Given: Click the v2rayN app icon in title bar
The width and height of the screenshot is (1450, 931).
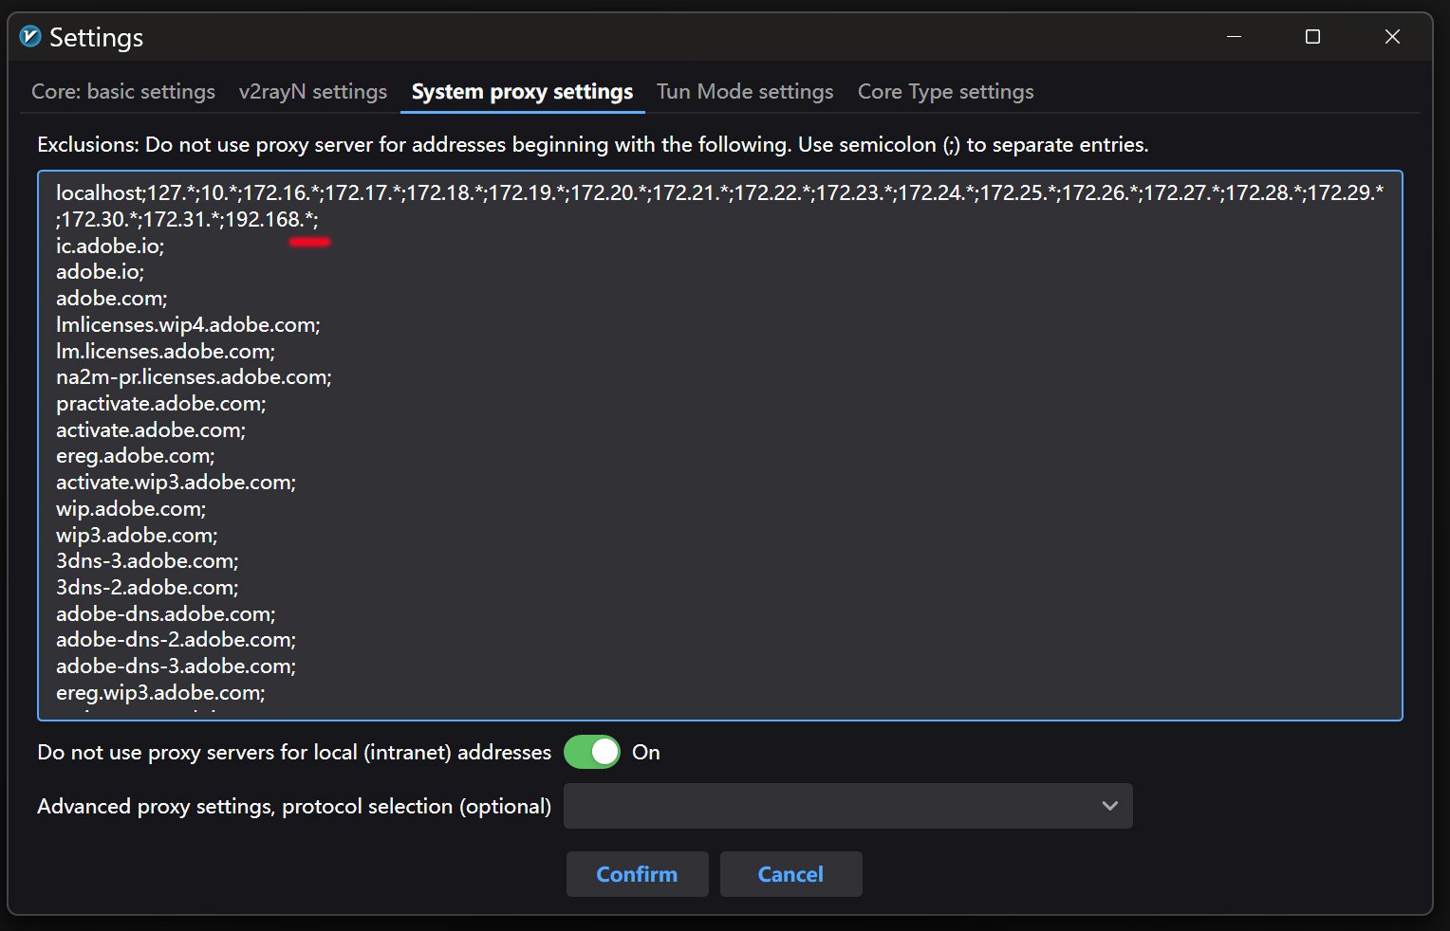Looking at the screenshot, I should tap(30, 37).
